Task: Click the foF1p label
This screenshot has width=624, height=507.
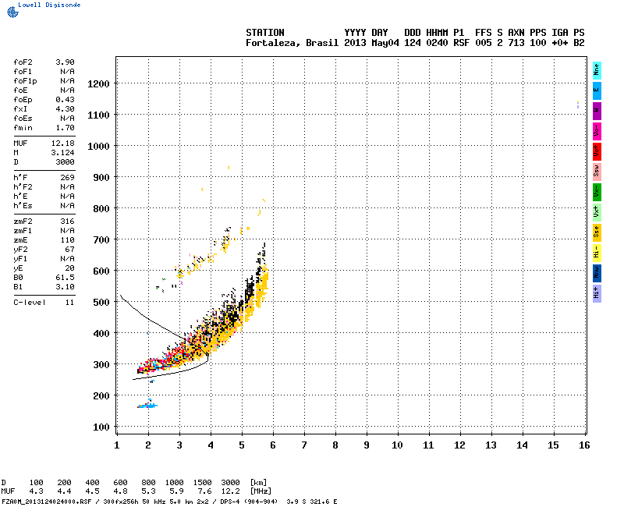Action: pyautogui.click(x=25, y=81)
